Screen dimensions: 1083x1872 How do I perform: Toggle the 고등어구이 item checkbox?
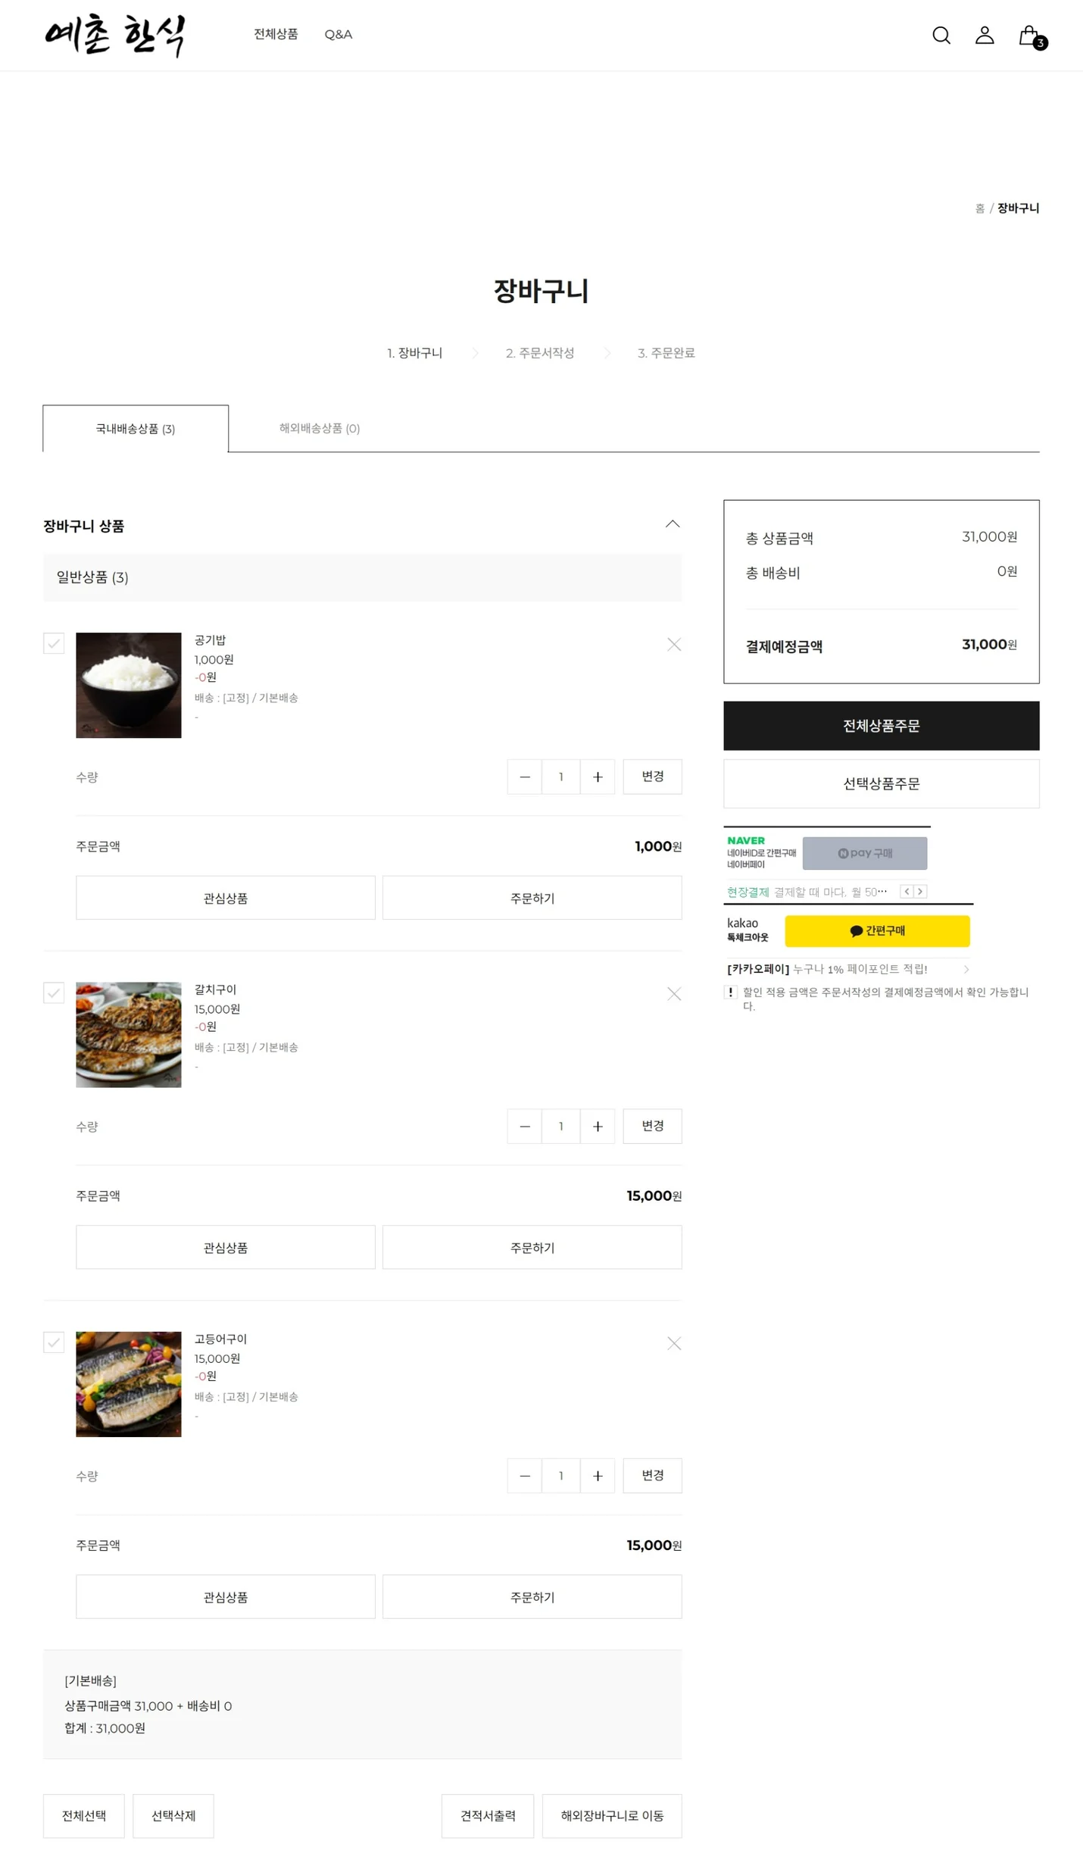(x=54, y=1342)
